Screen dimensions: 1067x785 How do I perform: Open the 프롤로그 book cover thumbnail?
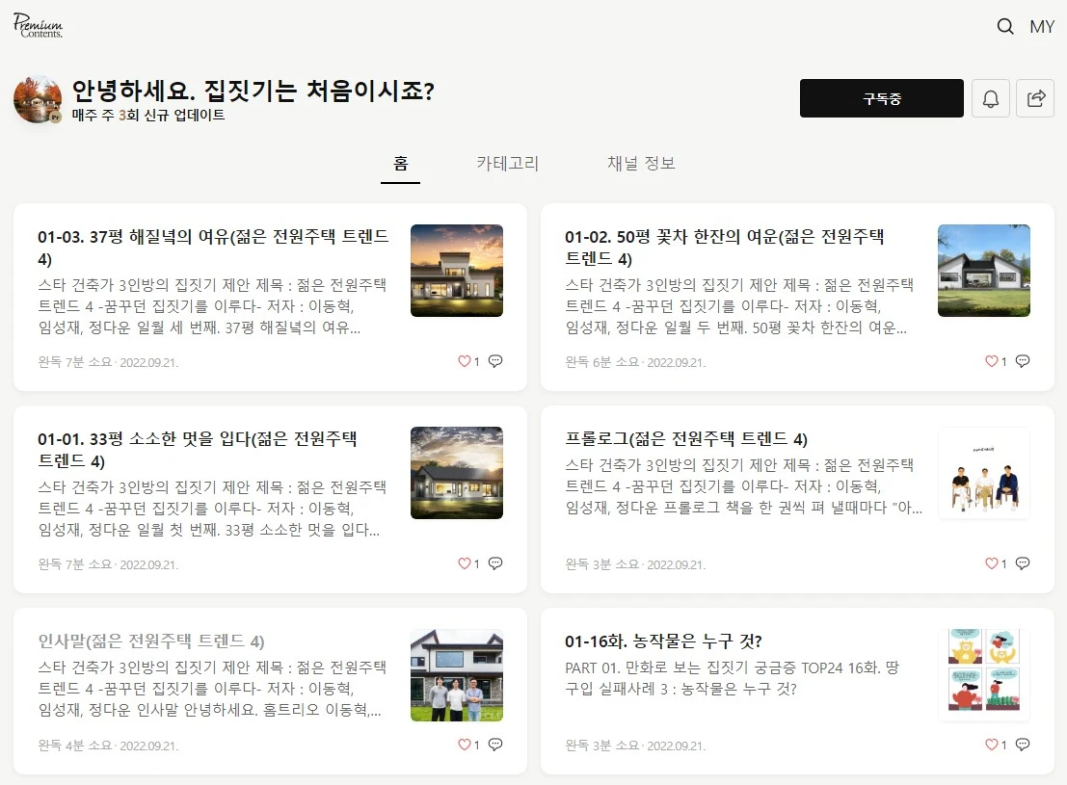tap(983, 473)
